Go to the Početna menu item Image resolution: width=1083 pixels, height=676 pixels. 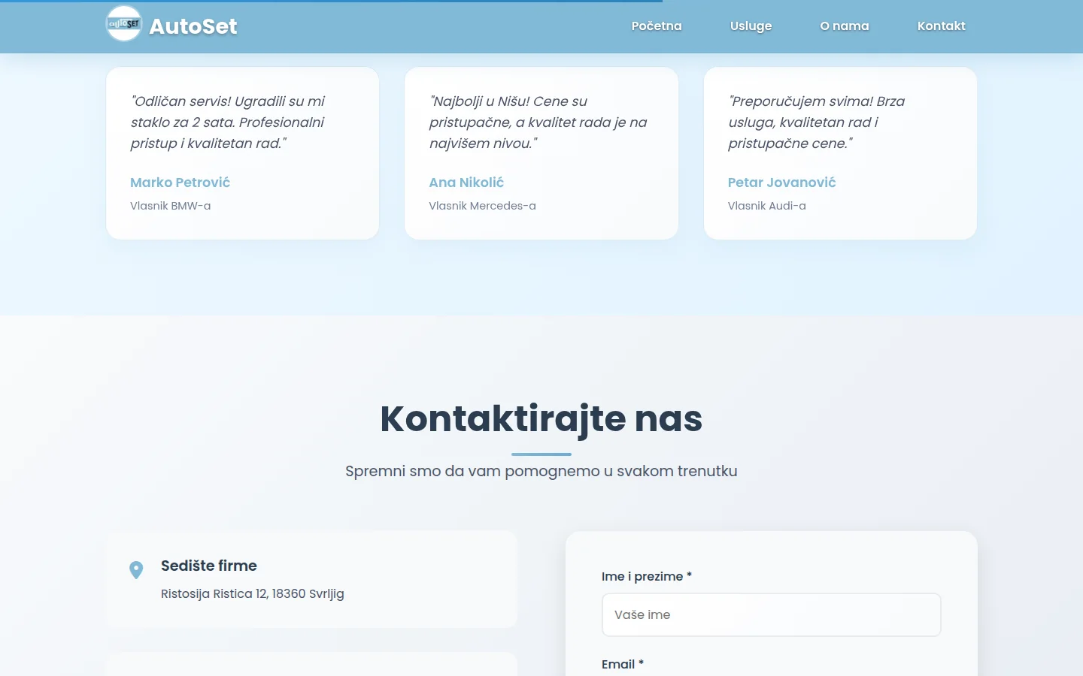[x=657, y=26]
